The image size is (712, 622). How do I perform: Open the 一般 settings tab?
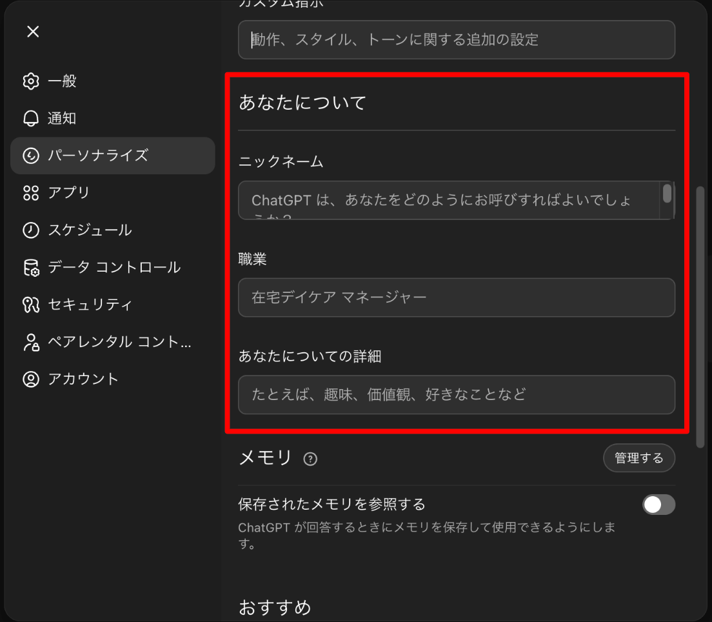63,81
